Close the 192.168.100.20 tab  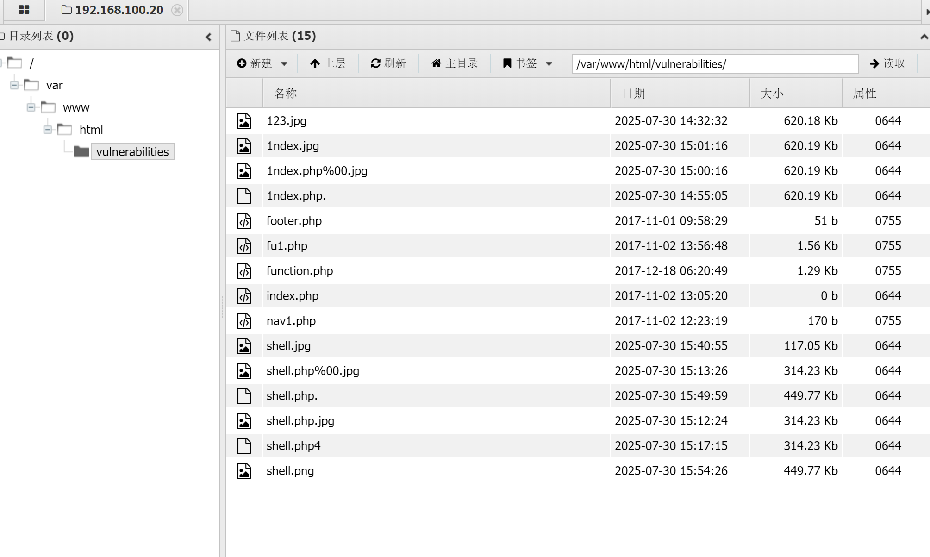[177, 10]
